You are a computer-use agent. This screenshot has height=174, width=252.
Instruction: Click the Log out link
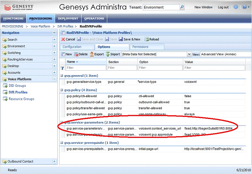223,7
